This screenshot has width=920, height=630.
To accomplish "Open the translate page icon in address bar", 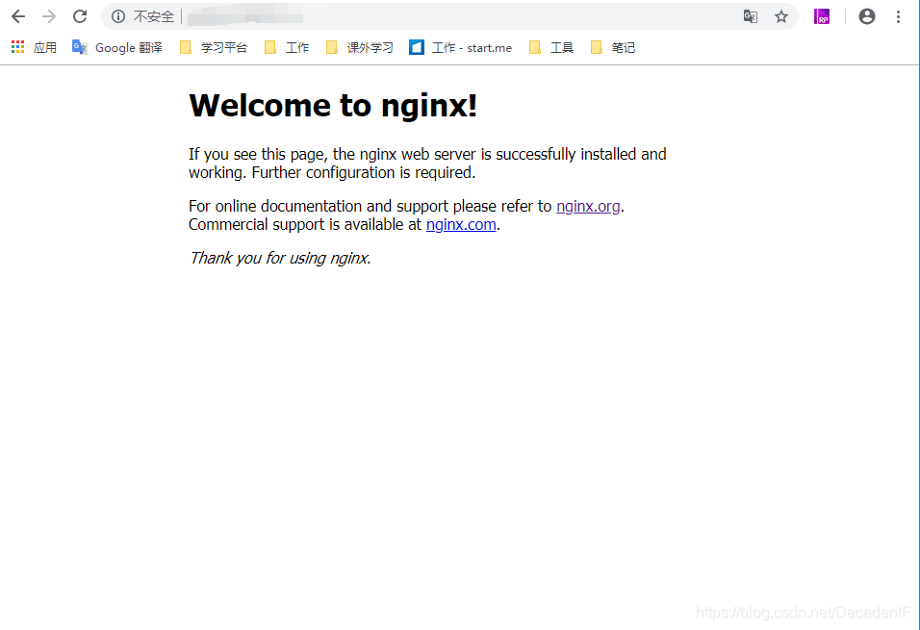I will click(750, 16).
